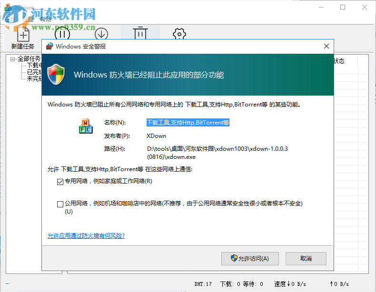The width and height of the screenshot is (376, 292).
Task: Click the highlighted name 下载工具,支持Http,BitTorrent等
Action: (188, 122)
